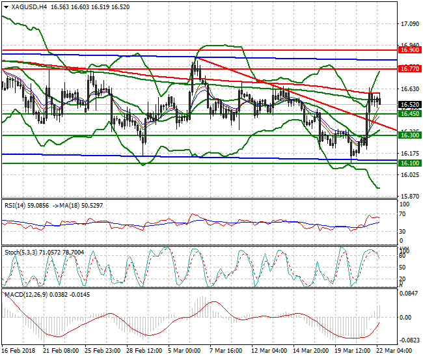
Task: Select the red 16.770 price level tag
Action: (408, 68)
